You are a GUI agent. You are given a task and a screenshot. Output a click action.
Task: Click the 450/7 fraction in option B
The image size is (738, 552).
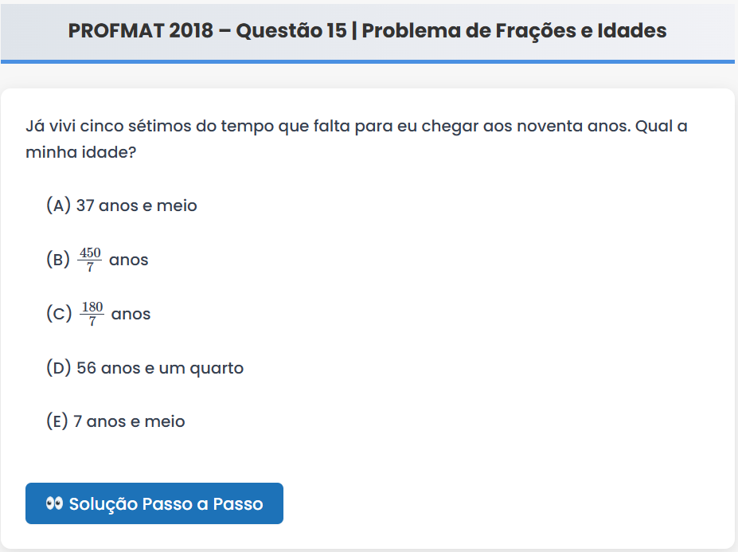(89, 260)
